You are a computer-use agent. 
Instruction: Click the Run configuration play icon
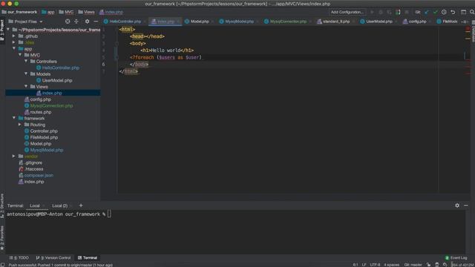click(372, 12)
